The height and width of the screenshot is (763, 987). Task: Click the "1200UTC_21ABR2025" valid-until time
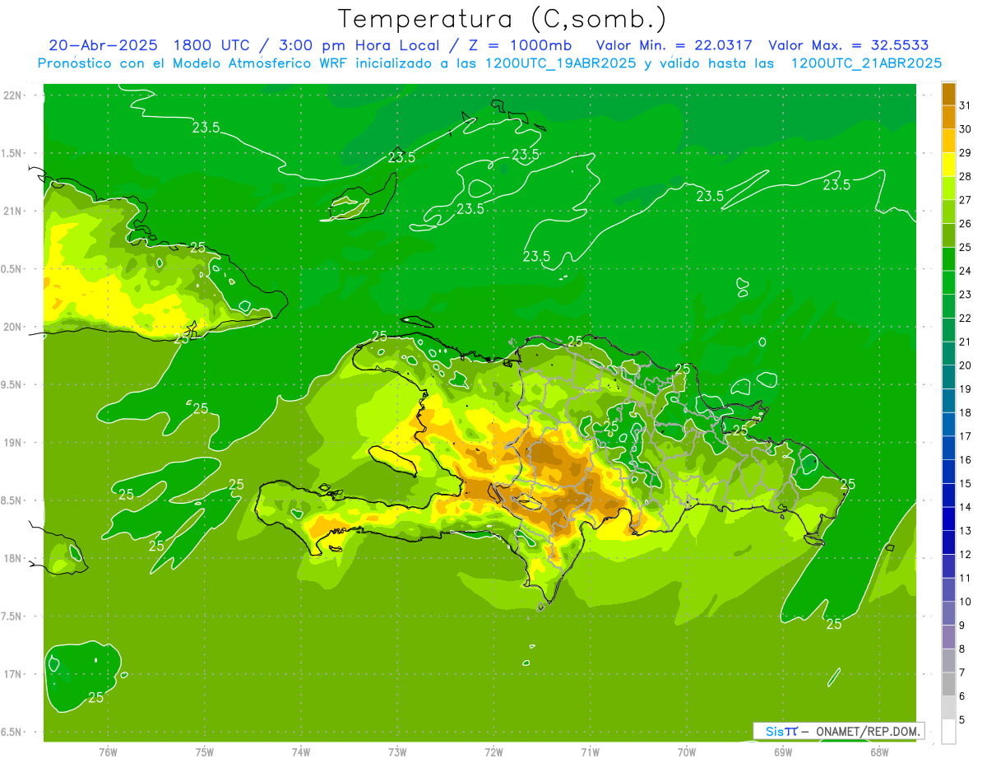(866, 63)
